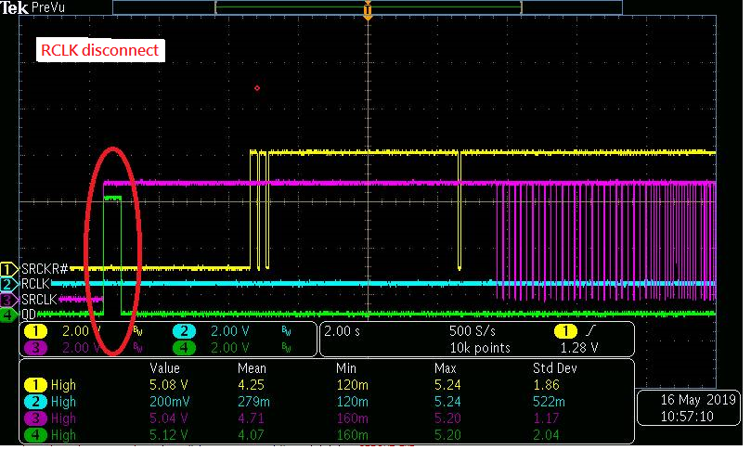751x450 pixels.
Task: Click the channel 4 bandwidth limit Bw icon
Action: (x=287, y=348)
